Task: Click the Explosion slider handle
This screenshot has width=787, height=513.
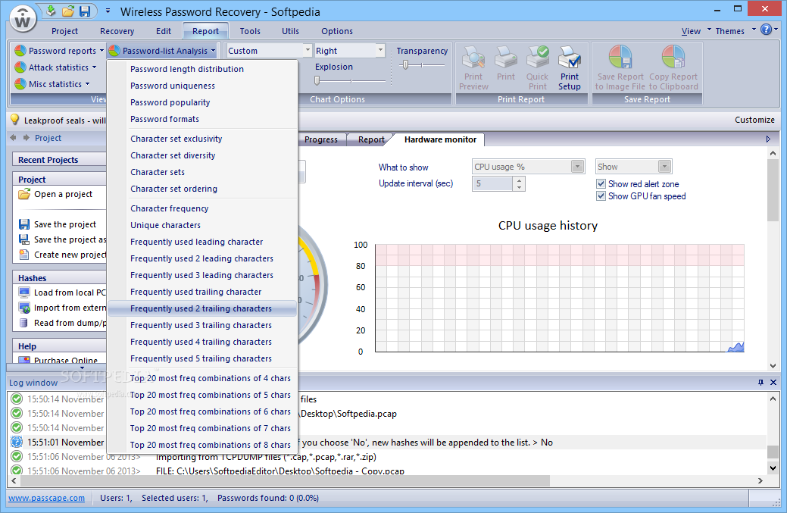Action: 317,81
